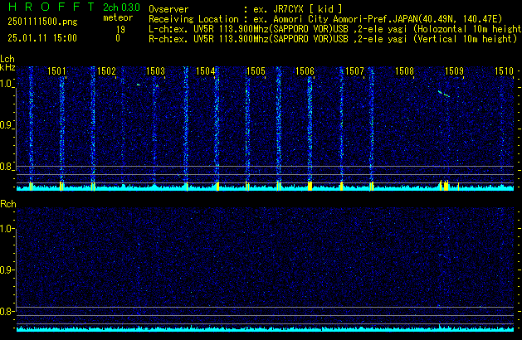Click the meteor echo streak near 1509
Screen dimensions: 522x340
444,94
